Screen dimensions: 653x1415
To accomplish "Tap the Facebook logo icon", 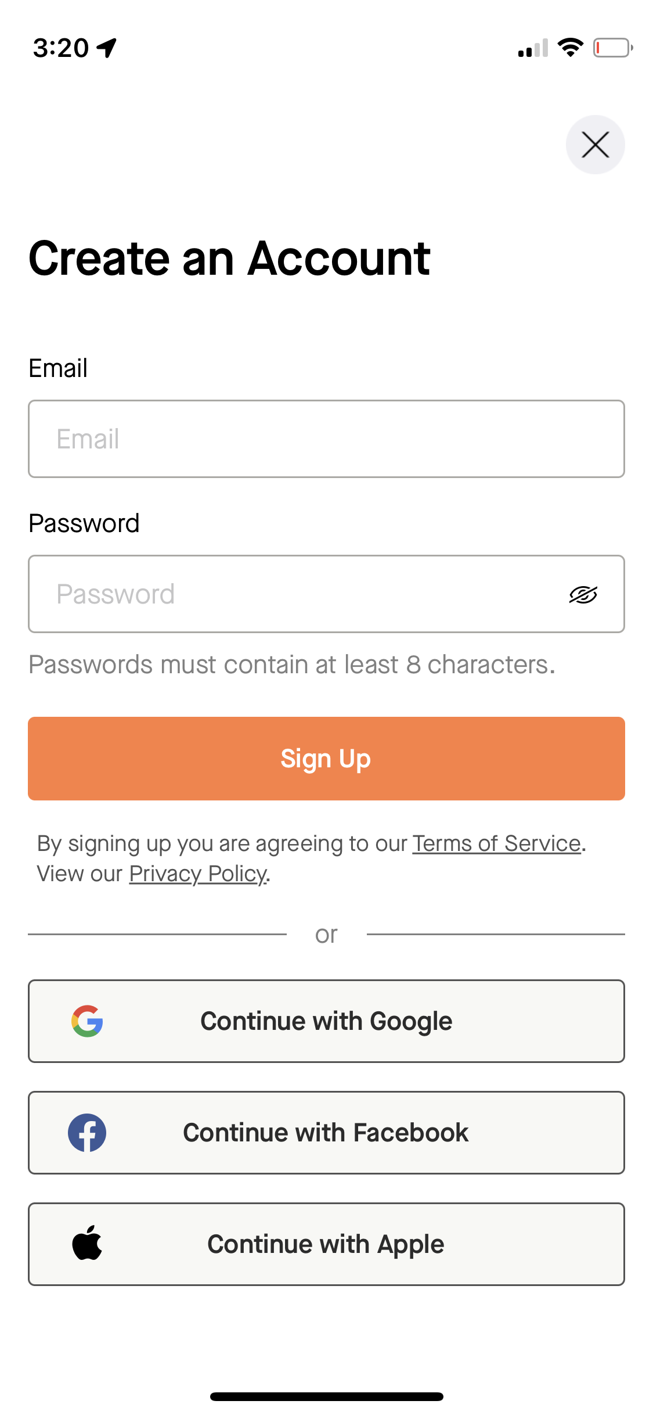I will click(87, 1133).
